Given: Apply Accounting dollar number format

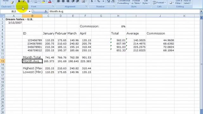Looking at the screenshot, I should (x=92, y=1).
